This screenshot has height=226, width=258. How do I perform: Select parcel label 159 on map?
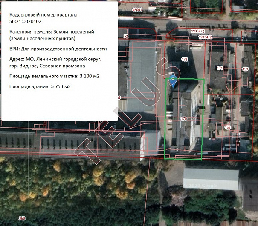point(245,69)
